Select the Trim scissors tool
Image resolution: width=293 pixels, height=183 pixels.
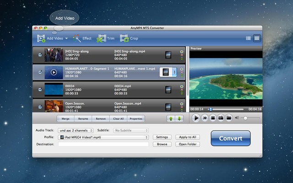(x=100, y=38)
